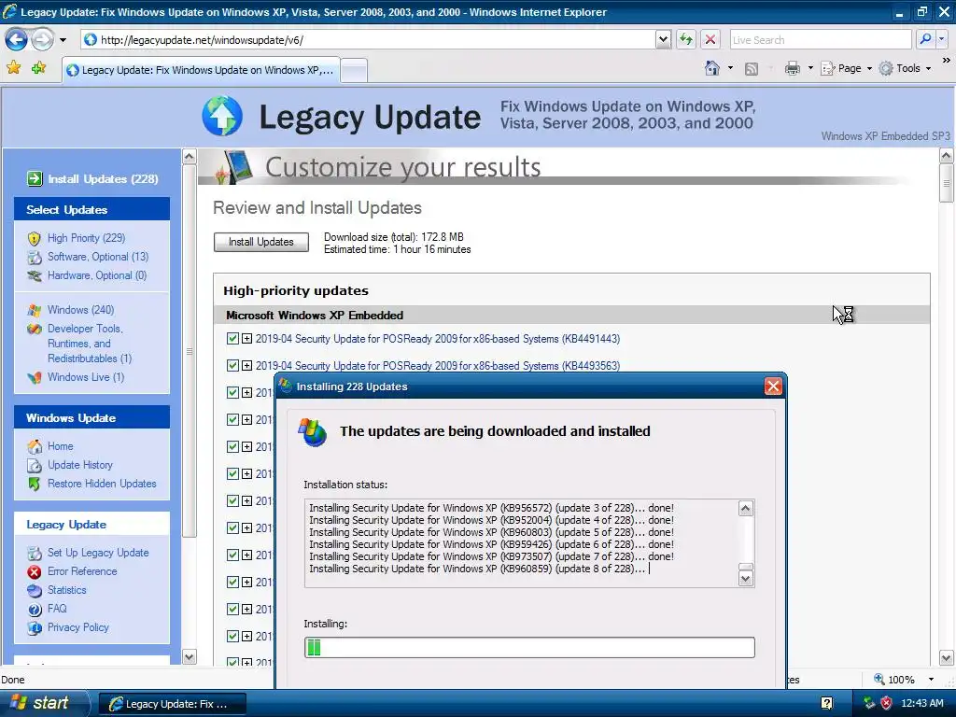Screen dimensions: 956x717
Task: Click the 100% zoom level control
Action: pos(894,680)
